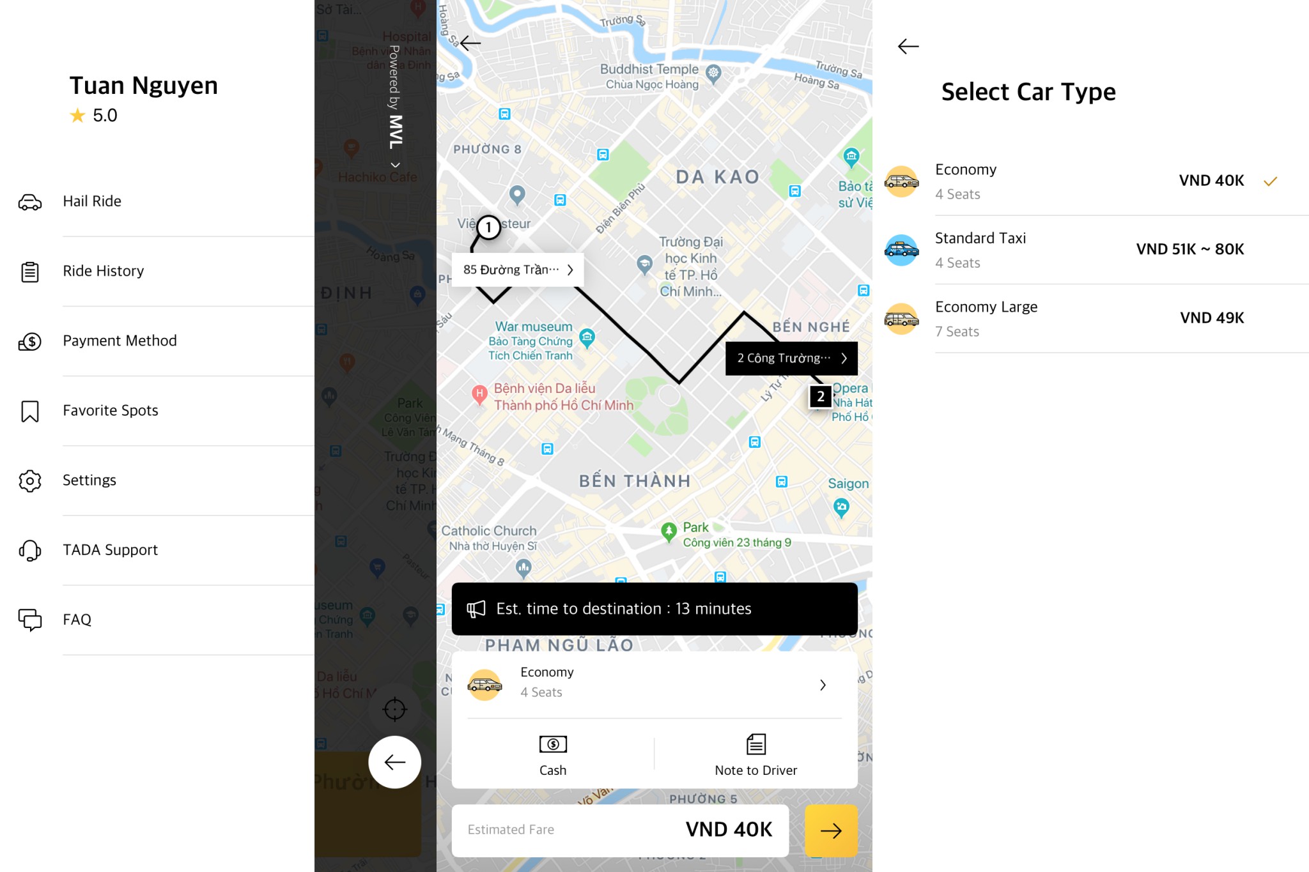Select TADA Support icon
Image resolution: width=1309 pixels, height=872 pixels.
pos(29,549)
